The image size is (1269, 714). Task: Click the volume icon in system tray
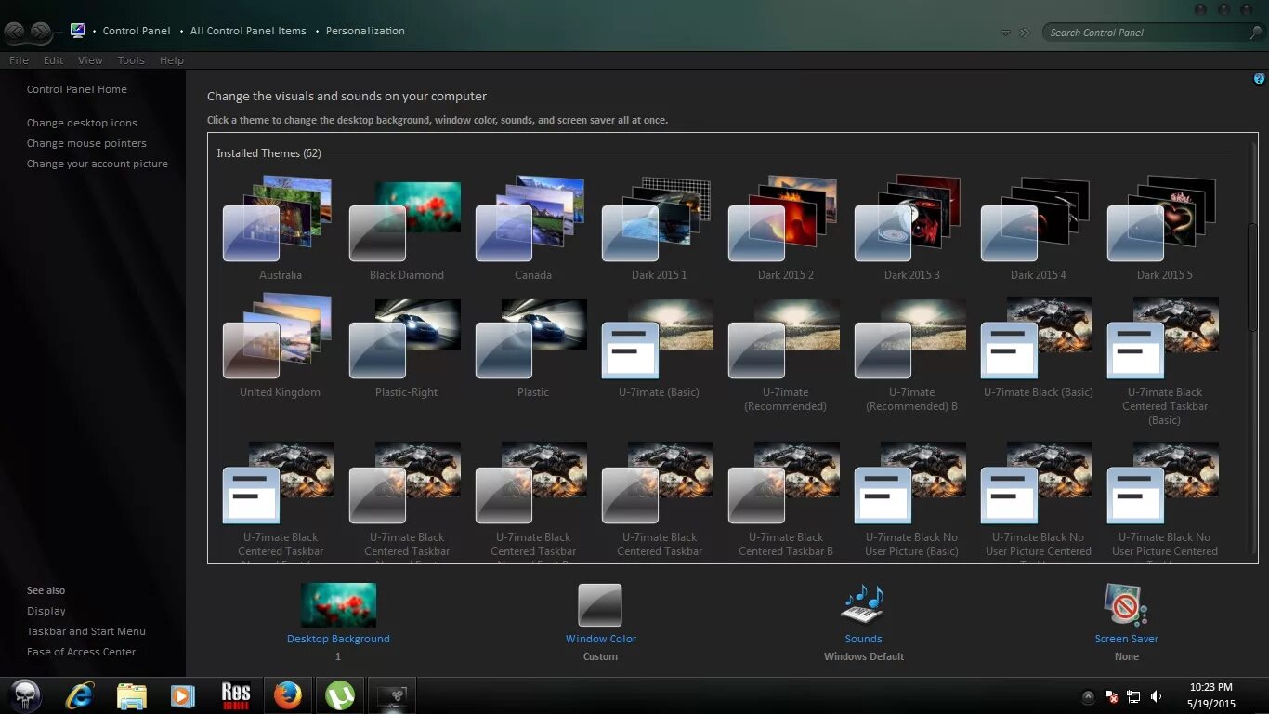tap(1156, 695)
